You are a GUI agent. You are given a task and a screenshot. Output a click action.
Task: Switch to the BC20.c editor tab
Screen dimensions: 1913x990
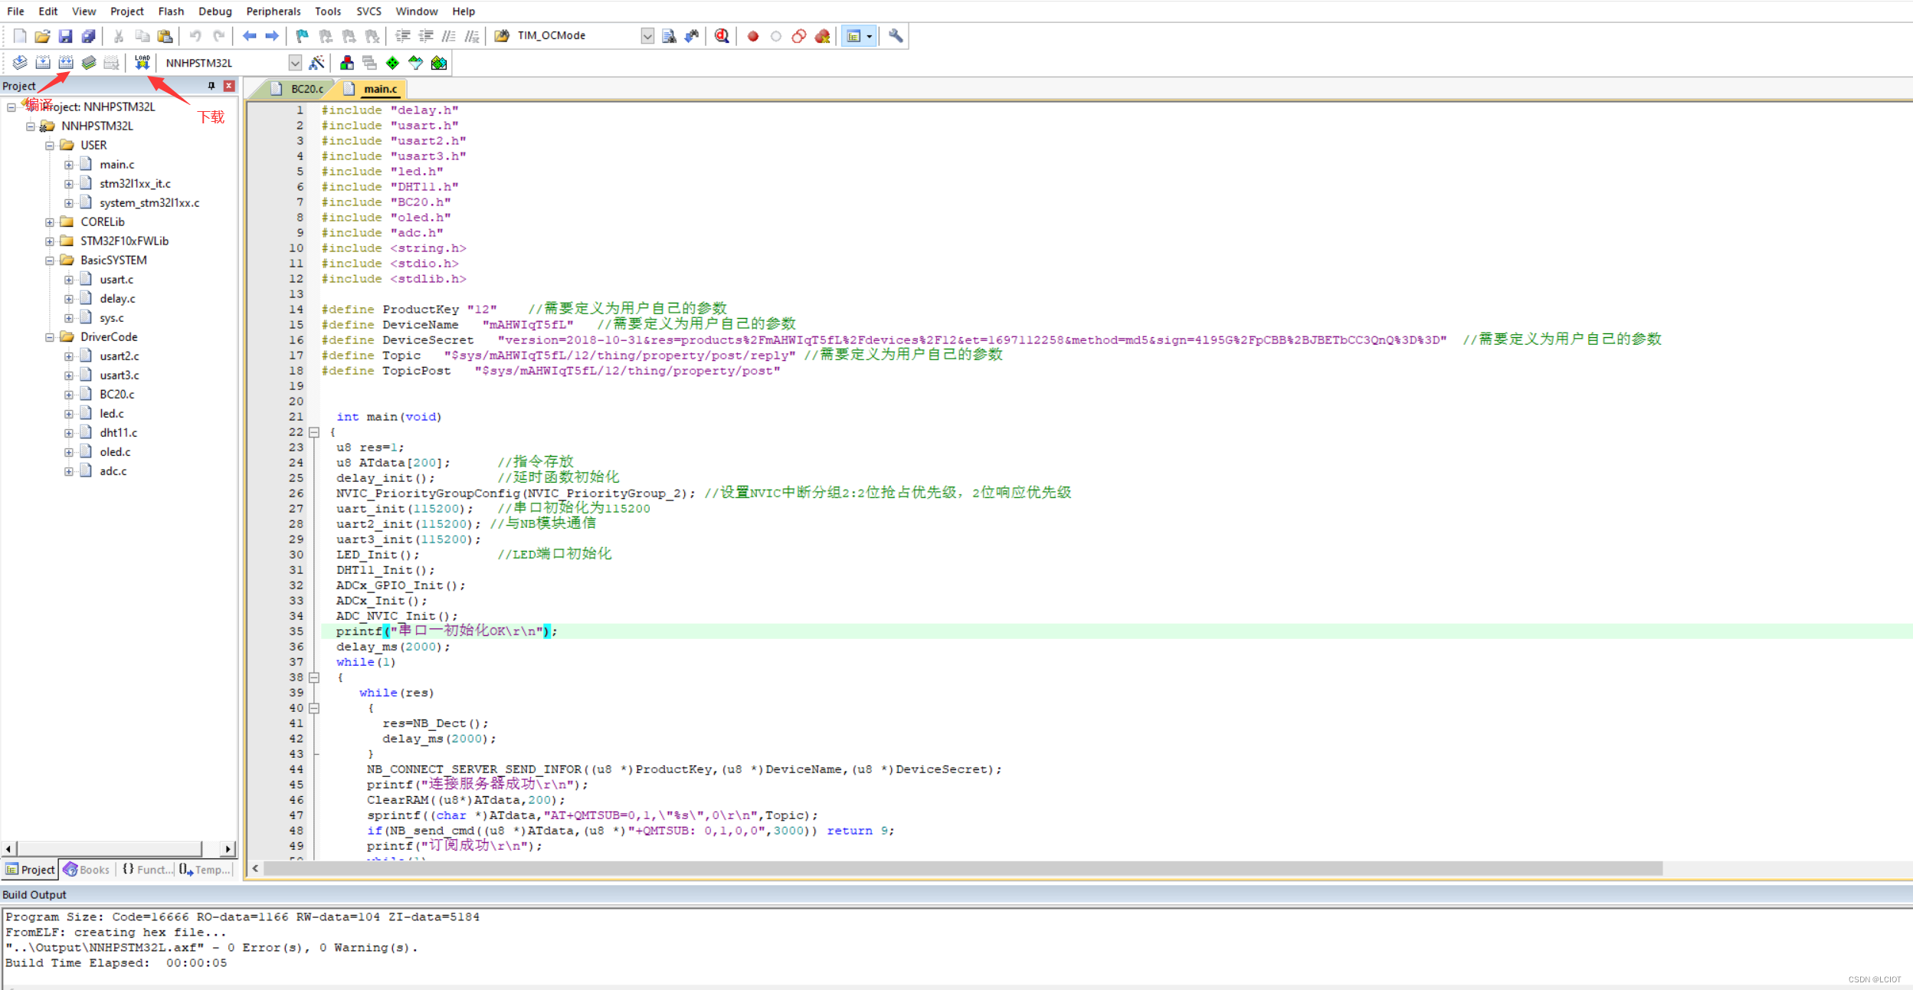[x=299, y=89]
